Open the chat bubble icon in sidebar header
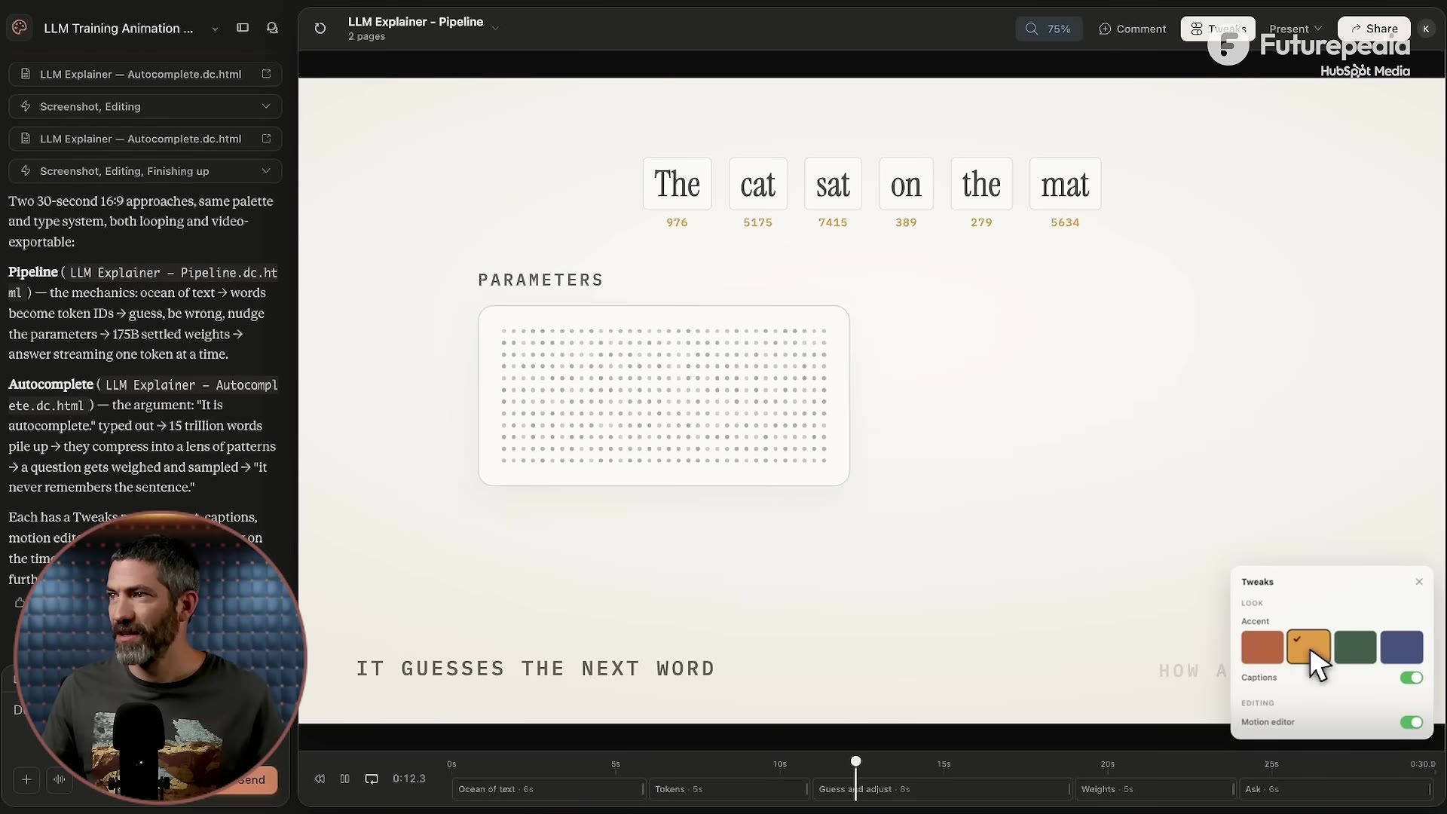 coord(272,28)
